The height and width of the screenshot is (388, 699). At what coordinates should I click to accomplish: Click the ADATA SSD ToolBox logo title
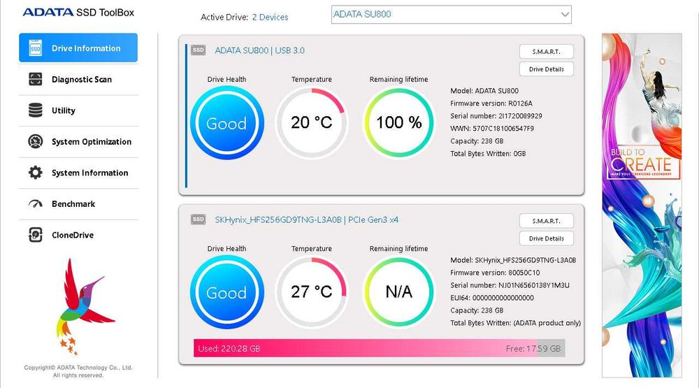click(x=78, y=13)
